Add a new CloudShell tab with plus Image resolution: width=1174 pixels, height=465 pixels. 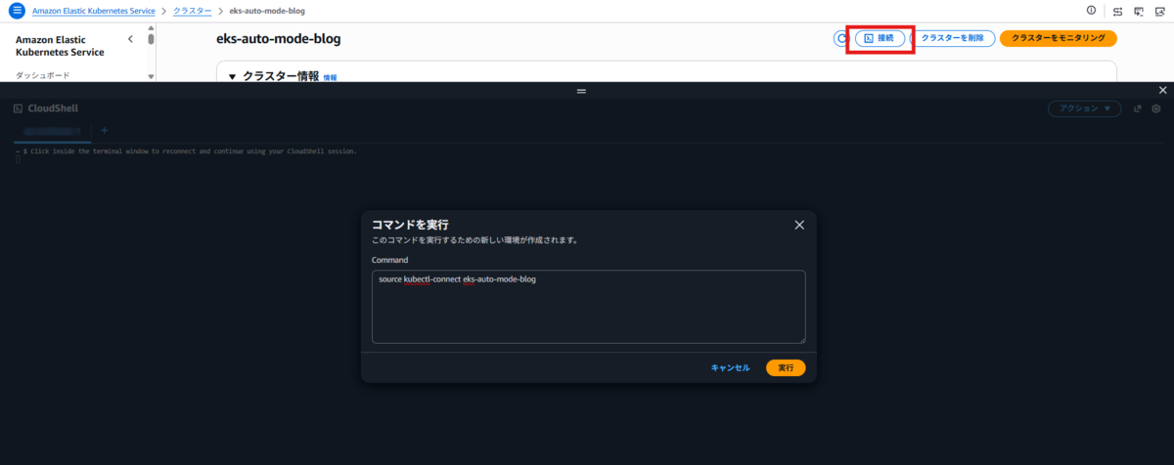point(105,130)
